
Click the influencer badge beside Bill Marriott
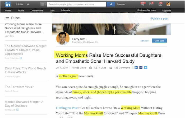click(17, 110)
